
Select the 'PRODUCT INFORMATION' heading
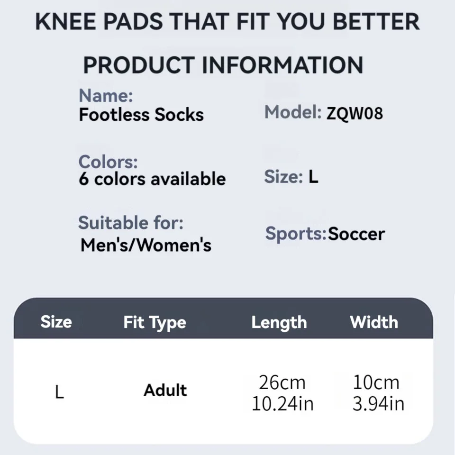(x=223, y=65)
